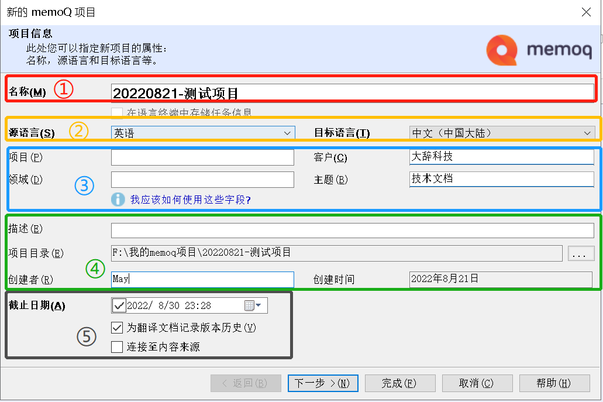Close the 新的 memoQ 项目 dialog

point(586,12)
